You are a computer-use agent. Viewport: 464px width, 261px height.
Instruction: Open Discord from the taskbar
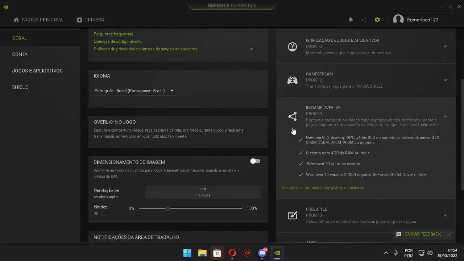pos(262,253)
